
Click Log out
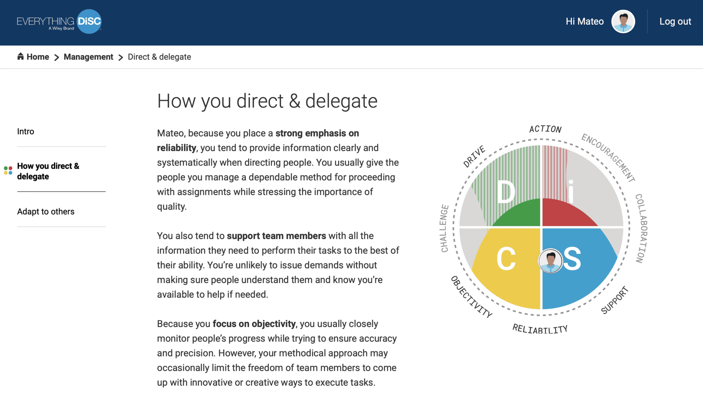[675, 21]
